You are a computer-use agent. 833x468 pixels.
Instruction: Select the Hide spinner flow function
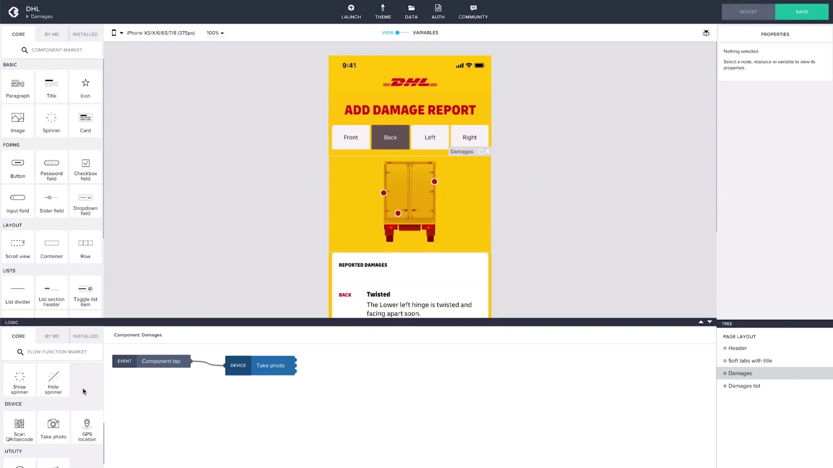click(x=53, y=380)
